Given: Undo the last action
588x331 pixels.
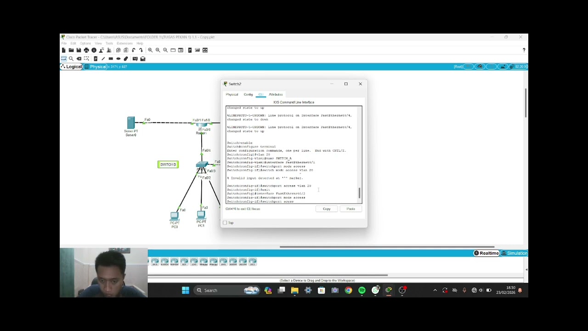Looking at the screenshot, I should point(133,50).
